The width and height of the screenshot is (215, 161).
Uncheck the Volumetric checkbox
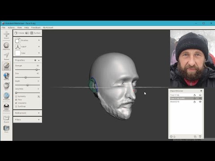click(x=16, y=103)
